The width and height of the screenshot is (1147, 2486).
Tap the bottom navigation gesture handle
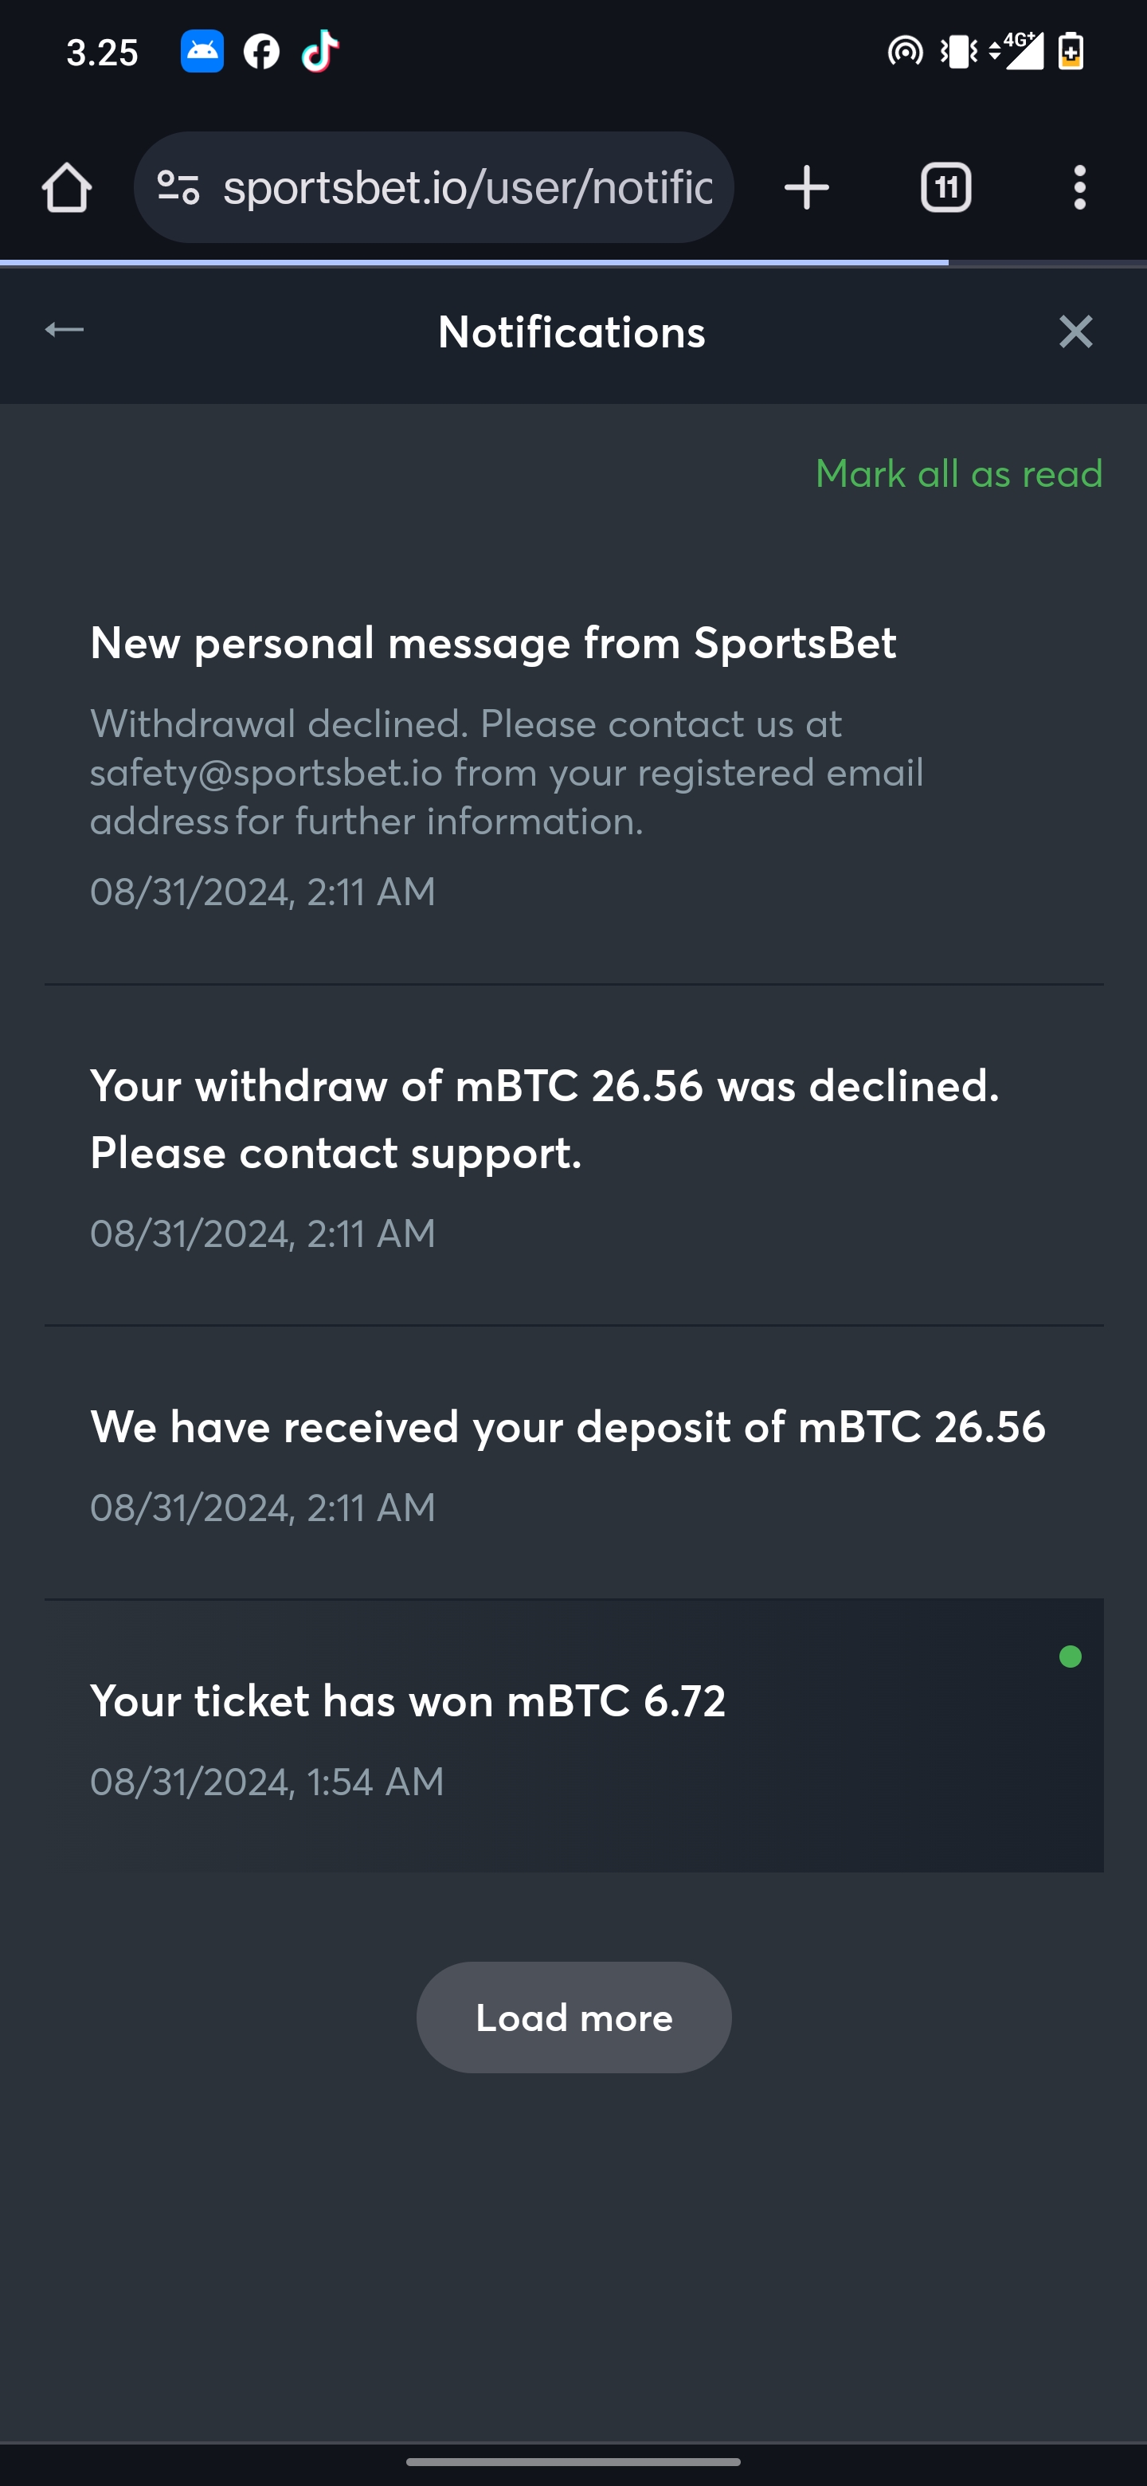(573, 2462)
